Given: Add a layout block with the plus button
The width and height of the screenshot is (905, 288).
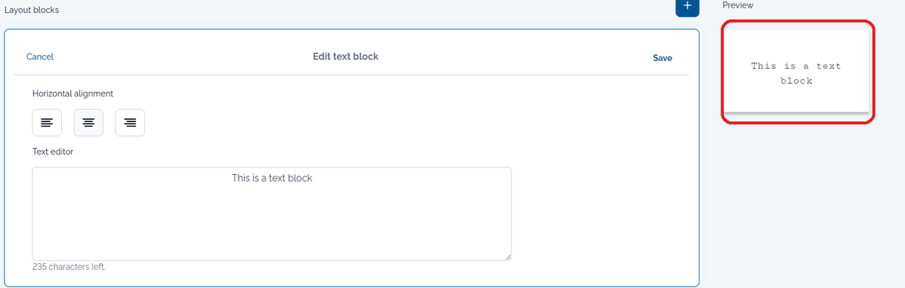Looking at the screenshot, I should click(687, 7).
